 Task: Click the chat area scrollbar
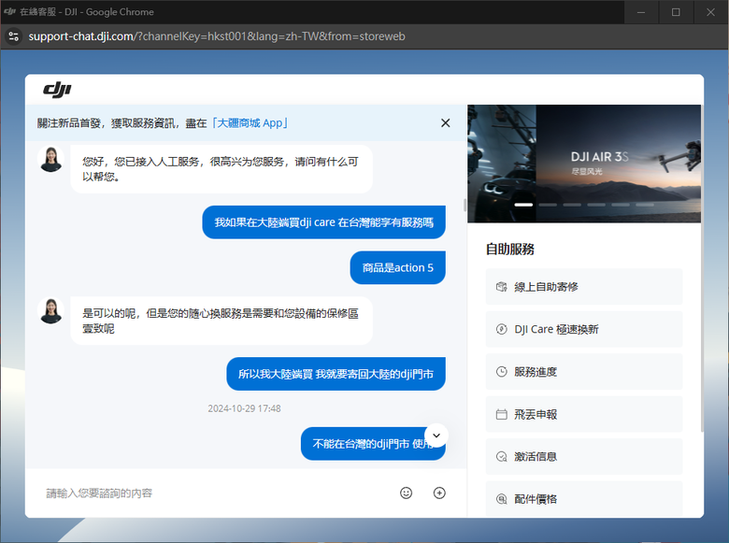465,205
